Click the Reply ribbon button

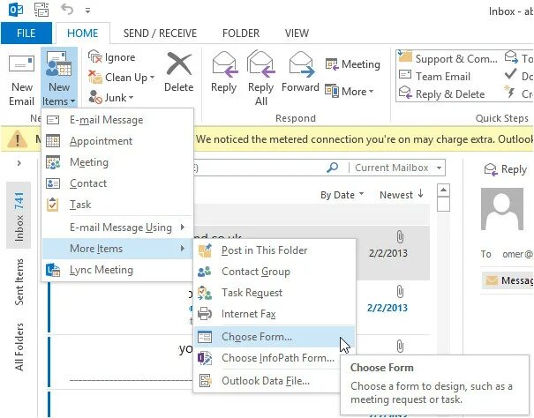(x=223, y=72)
